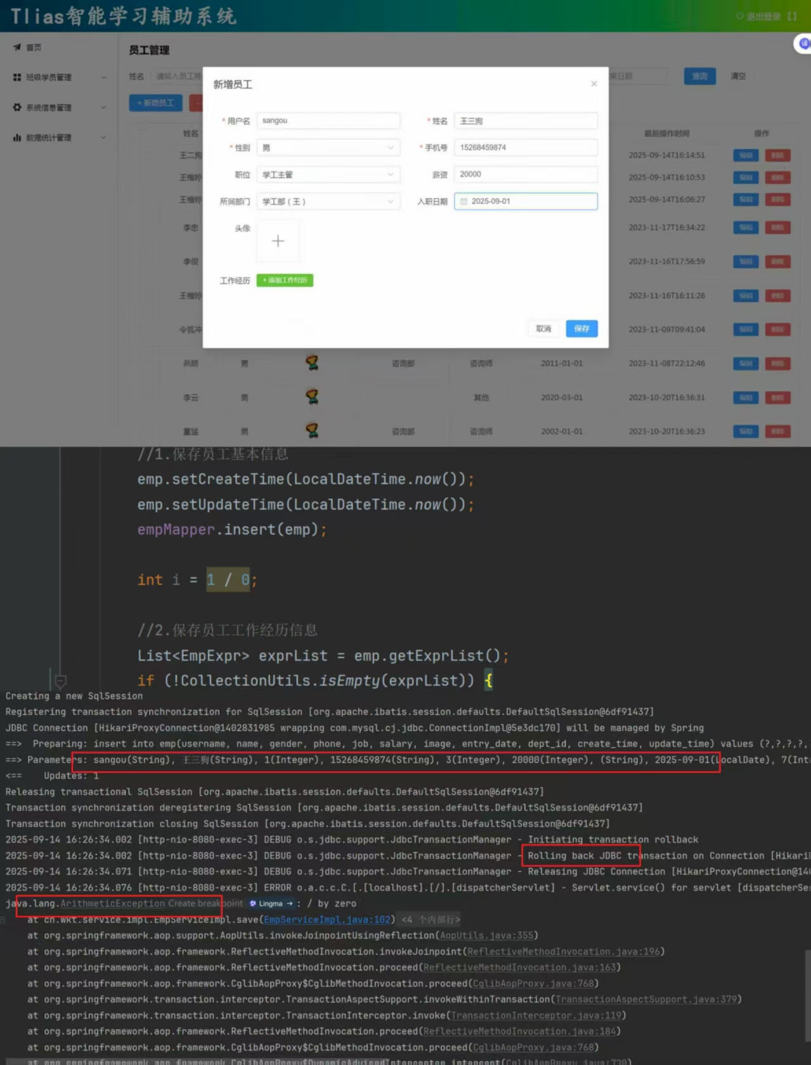Viewport: 811px width, 1065px height.
Task: Click the plus icon to upload 头像
Action: click(278, 241)
